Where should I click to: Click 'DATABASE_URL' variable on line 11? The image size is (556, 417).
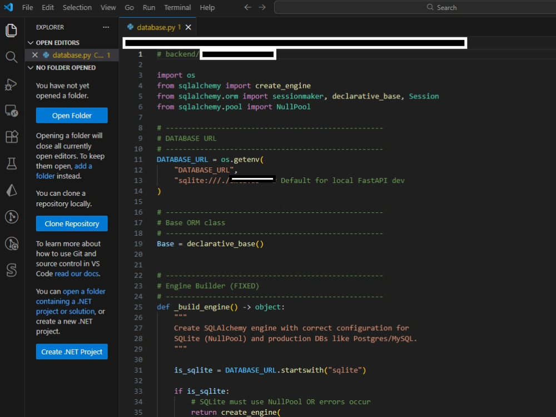click(182, 160)
